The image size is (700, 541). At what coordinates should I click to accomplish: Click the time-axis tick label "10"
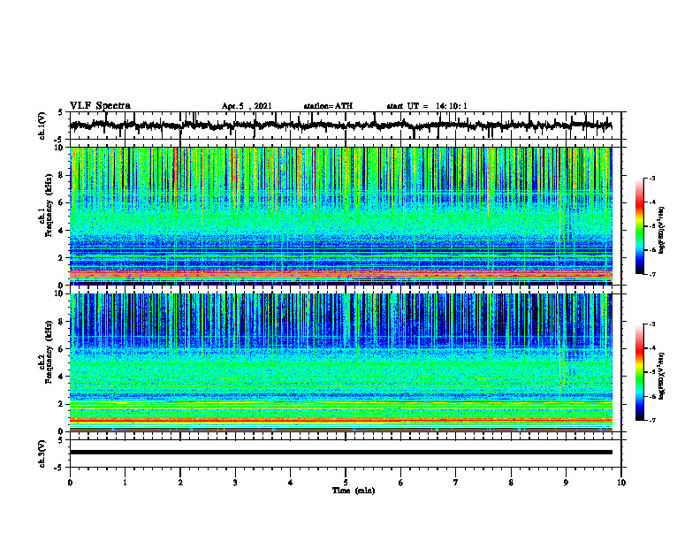tap(621, 483)
